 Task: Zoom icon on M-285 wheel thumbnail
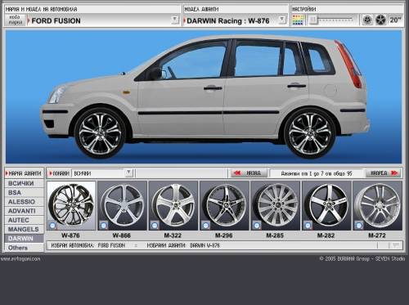257,226
